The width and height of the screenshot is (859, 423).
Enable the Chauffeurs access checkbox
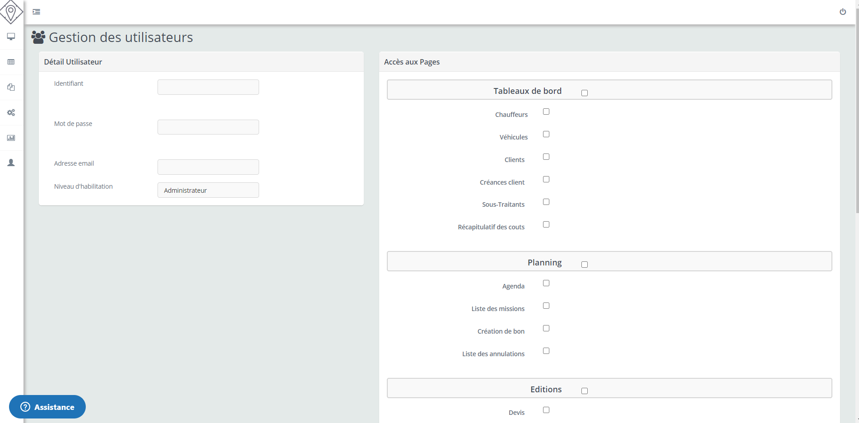pyautogui.click(x=546, y=112)
